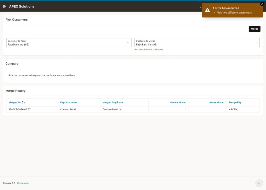The image size is (266, 190).
Task: Click Duplicate to Merge dropdown chevron
Action: click(256, 43)
